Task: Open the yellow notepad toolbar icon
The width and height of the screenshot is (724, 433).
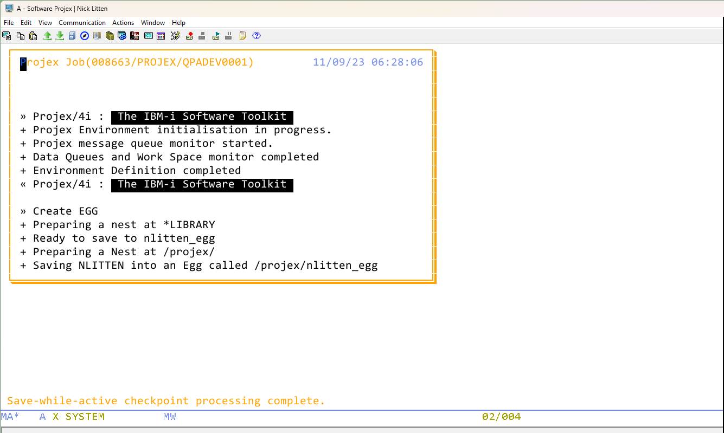Action: click(242, 36)
